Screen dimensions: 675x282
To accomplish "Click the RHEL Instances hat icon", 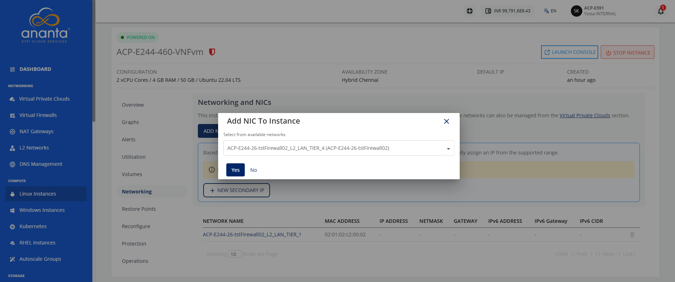I will tap(12, 243).
